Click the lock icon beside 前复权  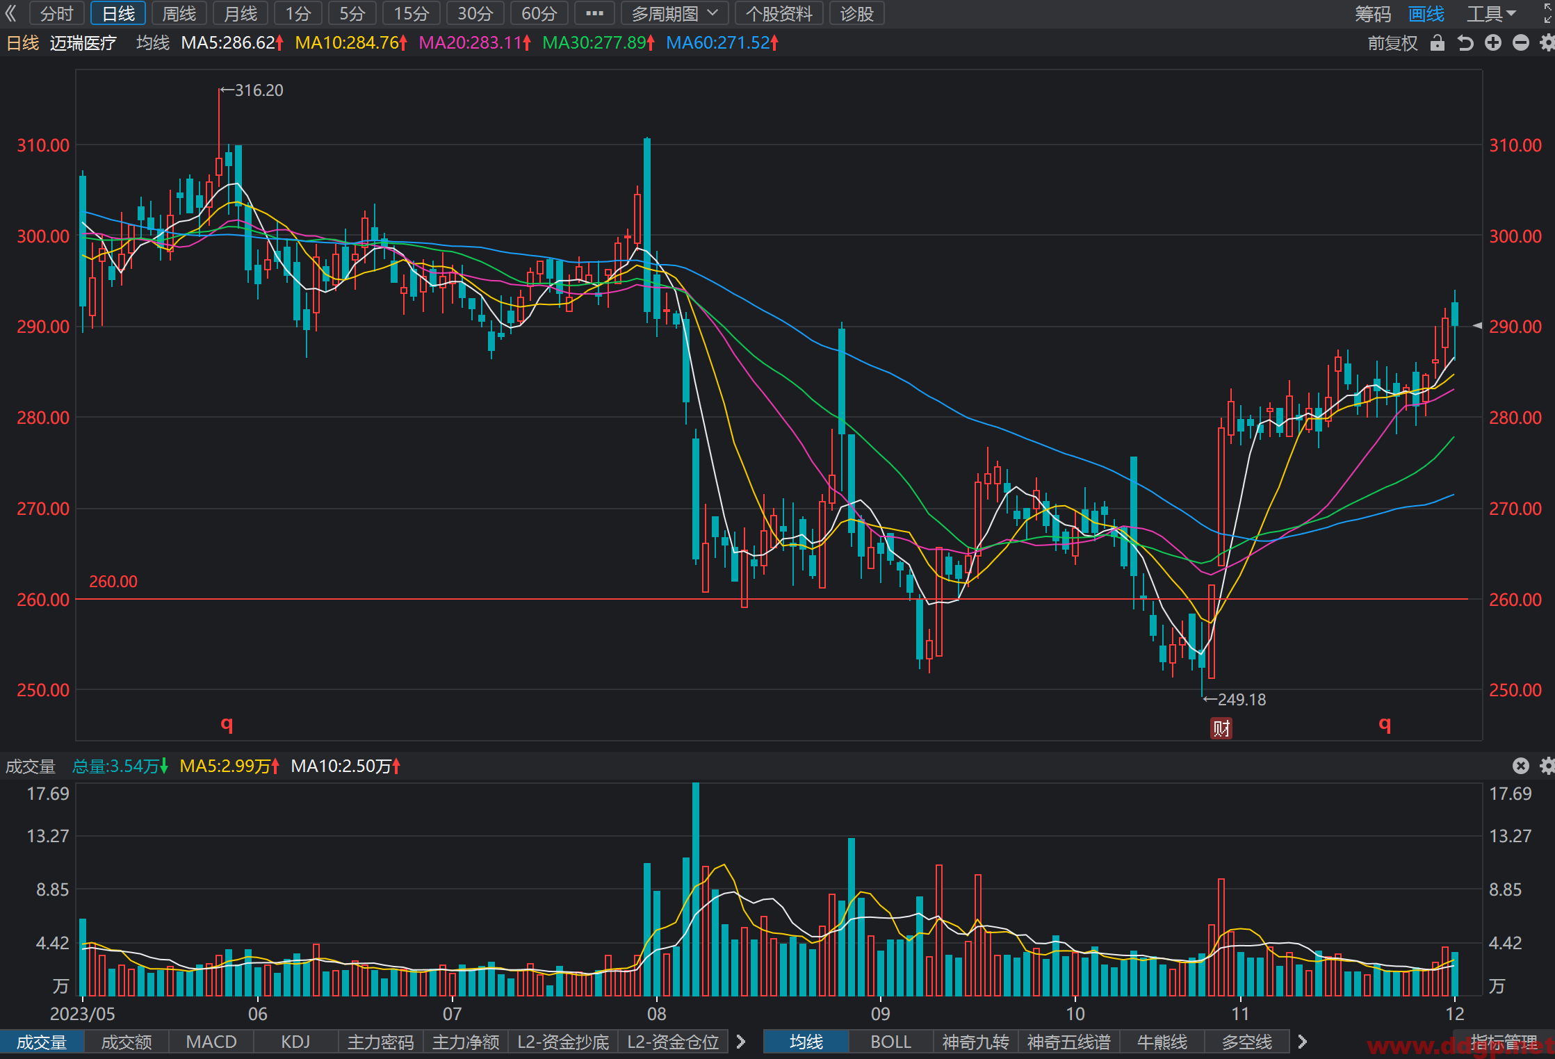click(1438, 43)
